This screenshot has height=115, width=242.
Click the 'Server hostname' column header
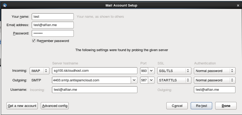[x=65, y=63]
